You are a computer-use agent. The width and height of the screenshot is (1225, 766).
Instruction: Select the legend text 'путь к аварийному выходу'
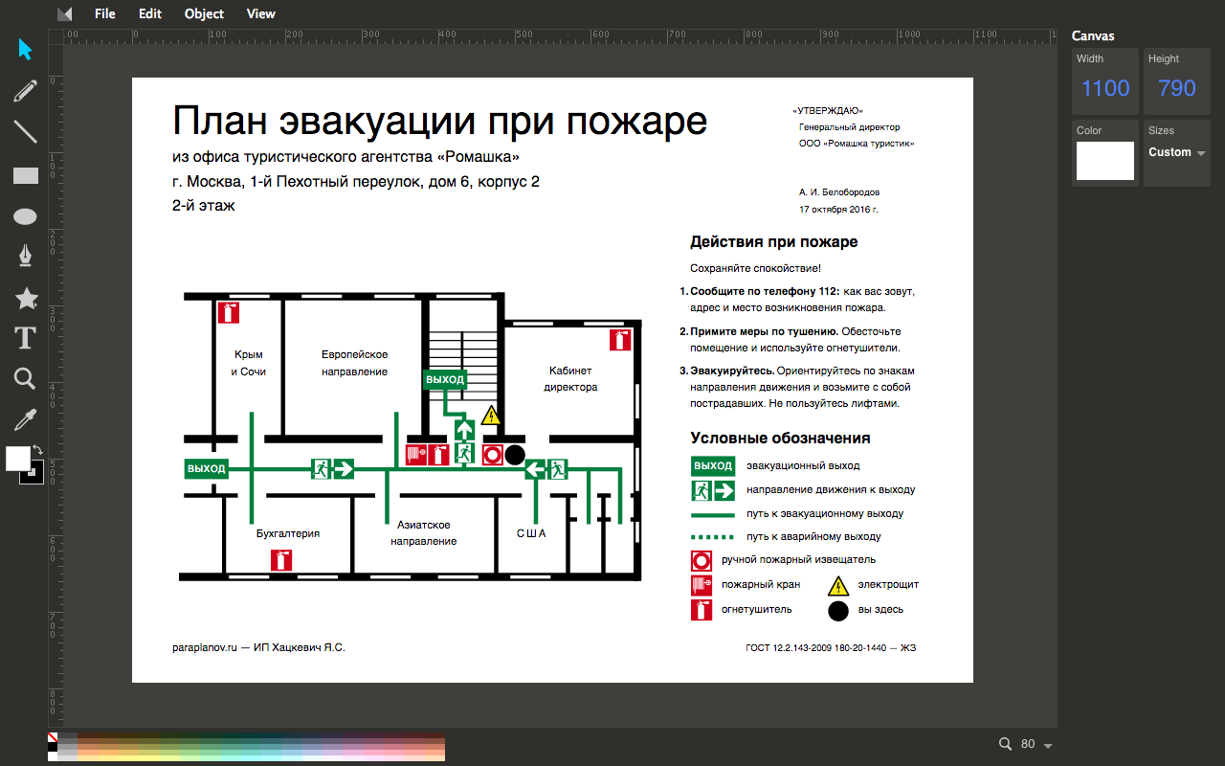click(x=814, y=537)
